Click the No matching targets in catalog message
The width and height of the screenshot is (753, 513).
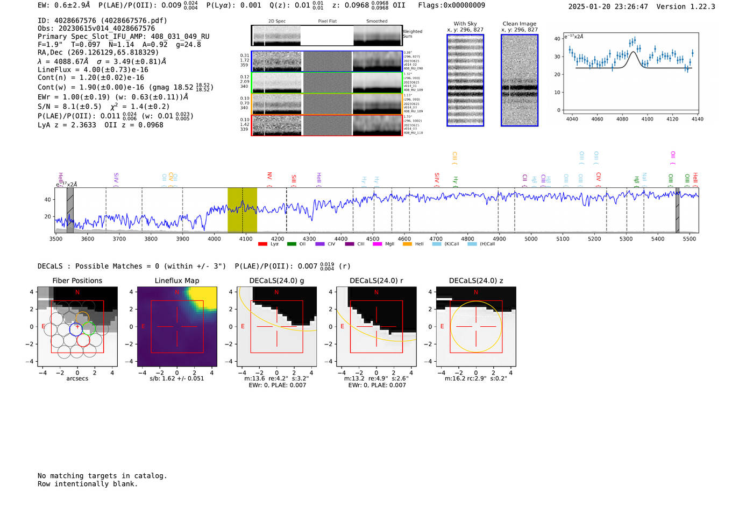(x=102, y=476)
